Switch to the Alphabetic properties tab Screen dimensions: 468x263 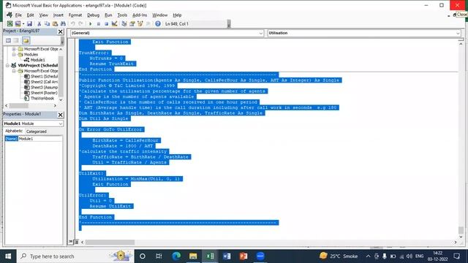(x=14, y=131)
